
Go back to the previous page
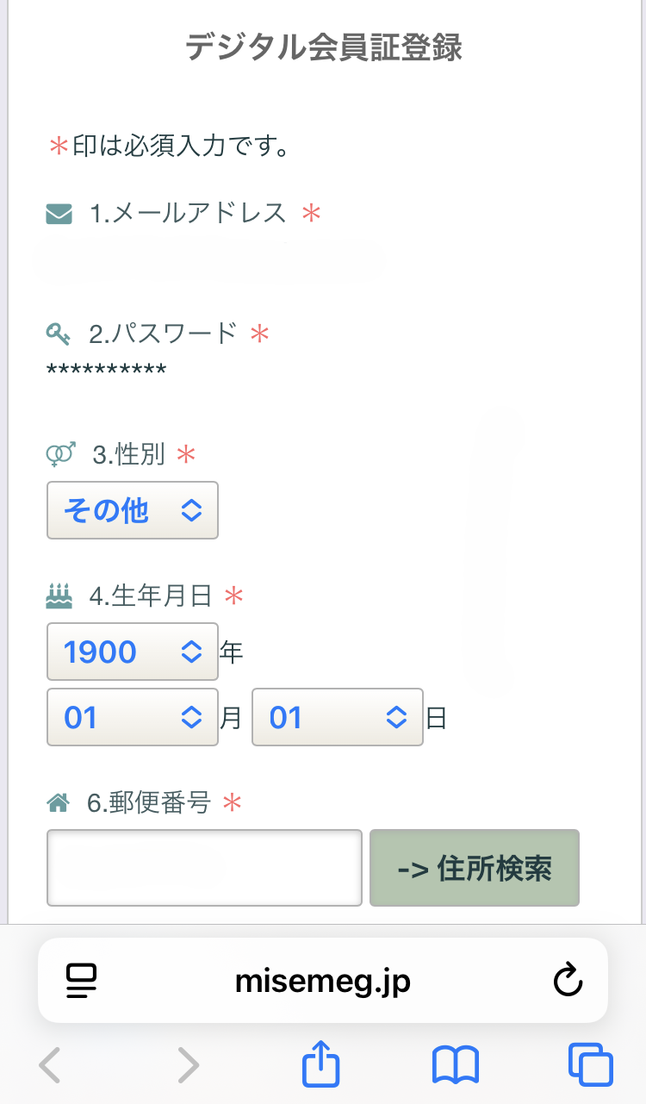tap(50, 1066)
